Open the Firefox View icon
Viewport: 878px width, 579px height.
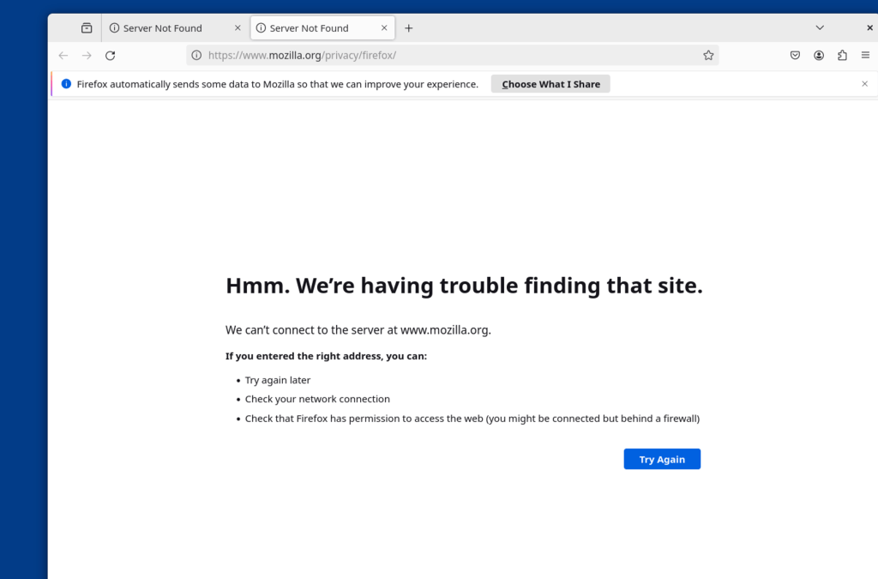coord(87,28)
